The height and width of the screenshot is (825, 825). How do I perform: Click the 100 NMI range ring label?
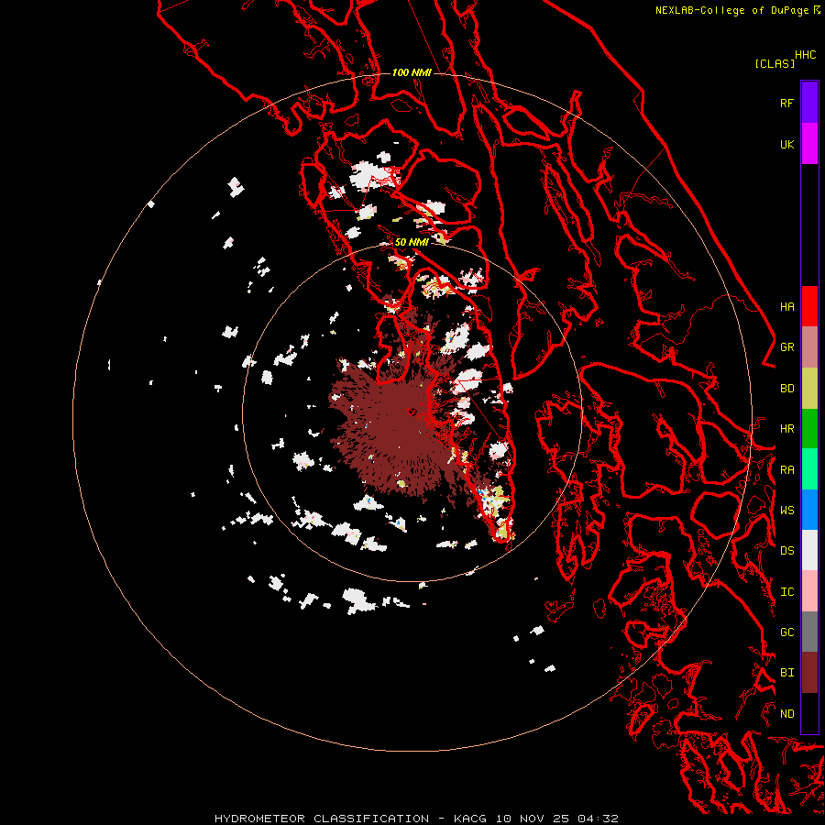coord(412,72)
